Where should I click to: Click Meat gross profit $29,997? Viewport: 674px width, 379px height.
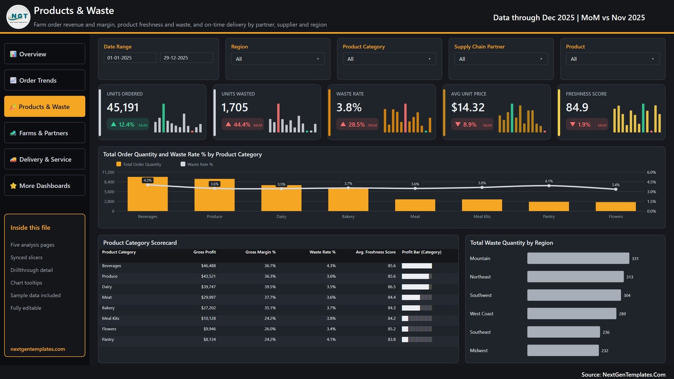209,297
